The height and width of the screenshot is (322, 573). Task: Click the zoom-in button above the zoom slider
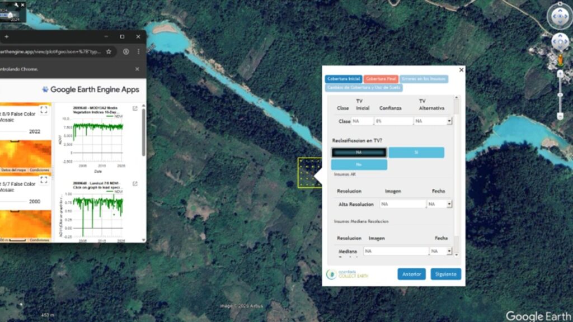click(x=560, y=73)
